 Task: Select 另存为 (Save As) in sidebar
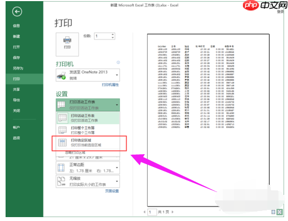point(18,68)
